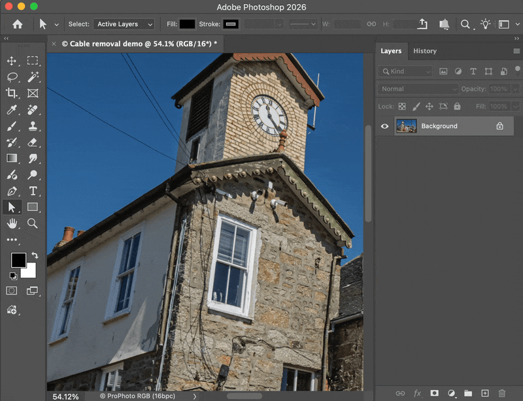The height and width of the screenshot is (401, 523).
Task: Select the Crop tool
Action: click(x=12, y=93)
